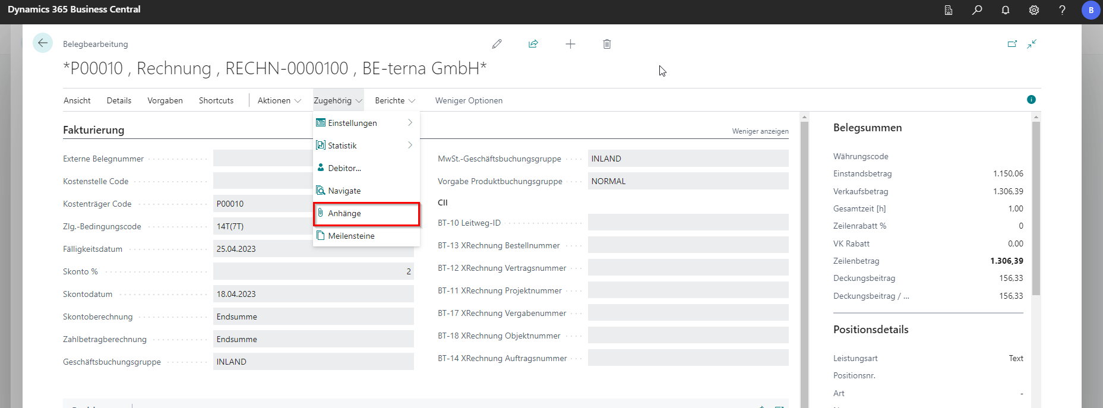Screen dimensions: 1103x408
Task: Expand the Berichte dropdown menu
Action: pos(395,100)
